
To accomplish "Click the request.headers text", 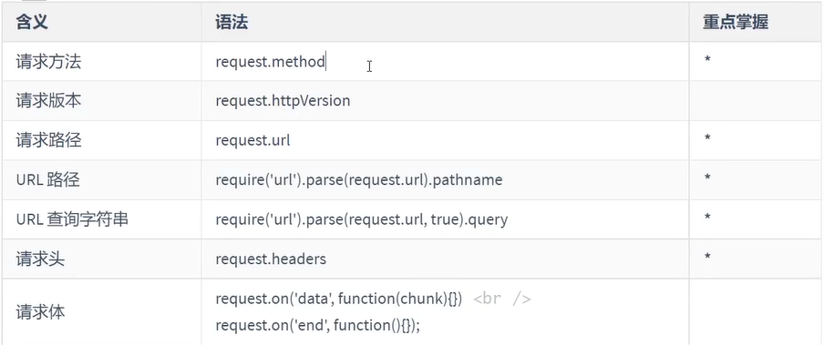I will [271, 259].
